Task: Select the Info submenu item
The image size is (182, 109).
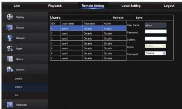Action: 25,95
